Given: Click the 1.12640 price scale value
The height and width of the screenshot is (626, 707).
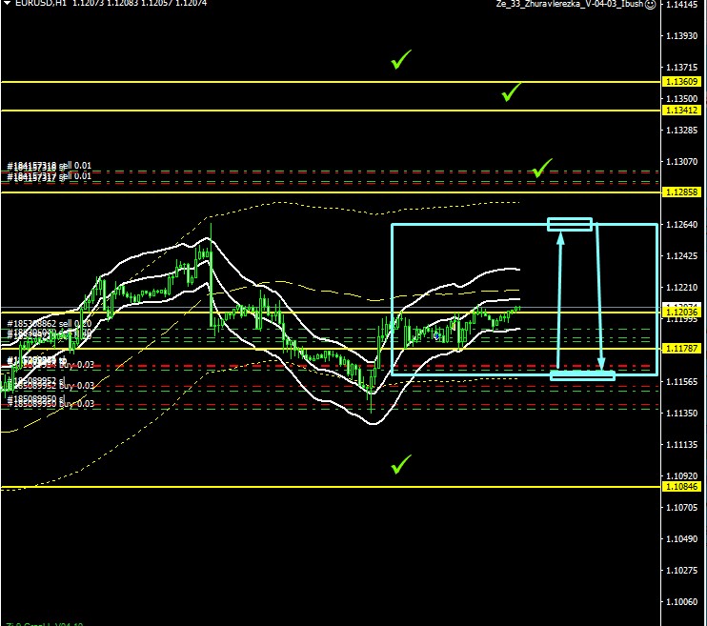Looking at the screenshot, I should tap(682, 225).
